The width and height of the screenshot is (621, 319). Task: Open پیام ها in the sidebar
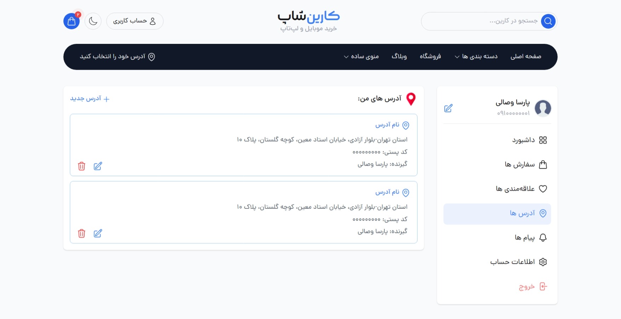[x=497, y=238]
